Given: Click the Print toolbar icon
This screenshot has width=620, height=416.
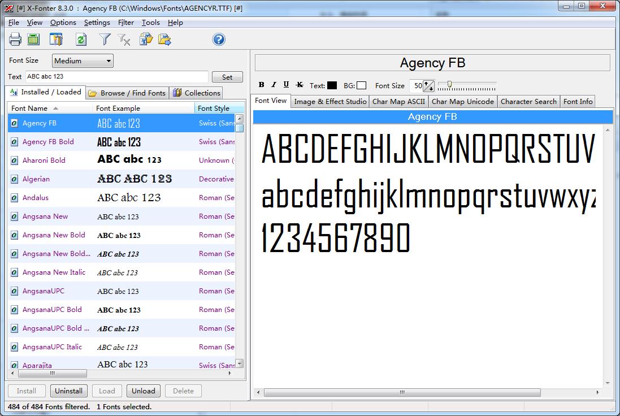Looking at the screenshot, I should [x=15, y=39].
